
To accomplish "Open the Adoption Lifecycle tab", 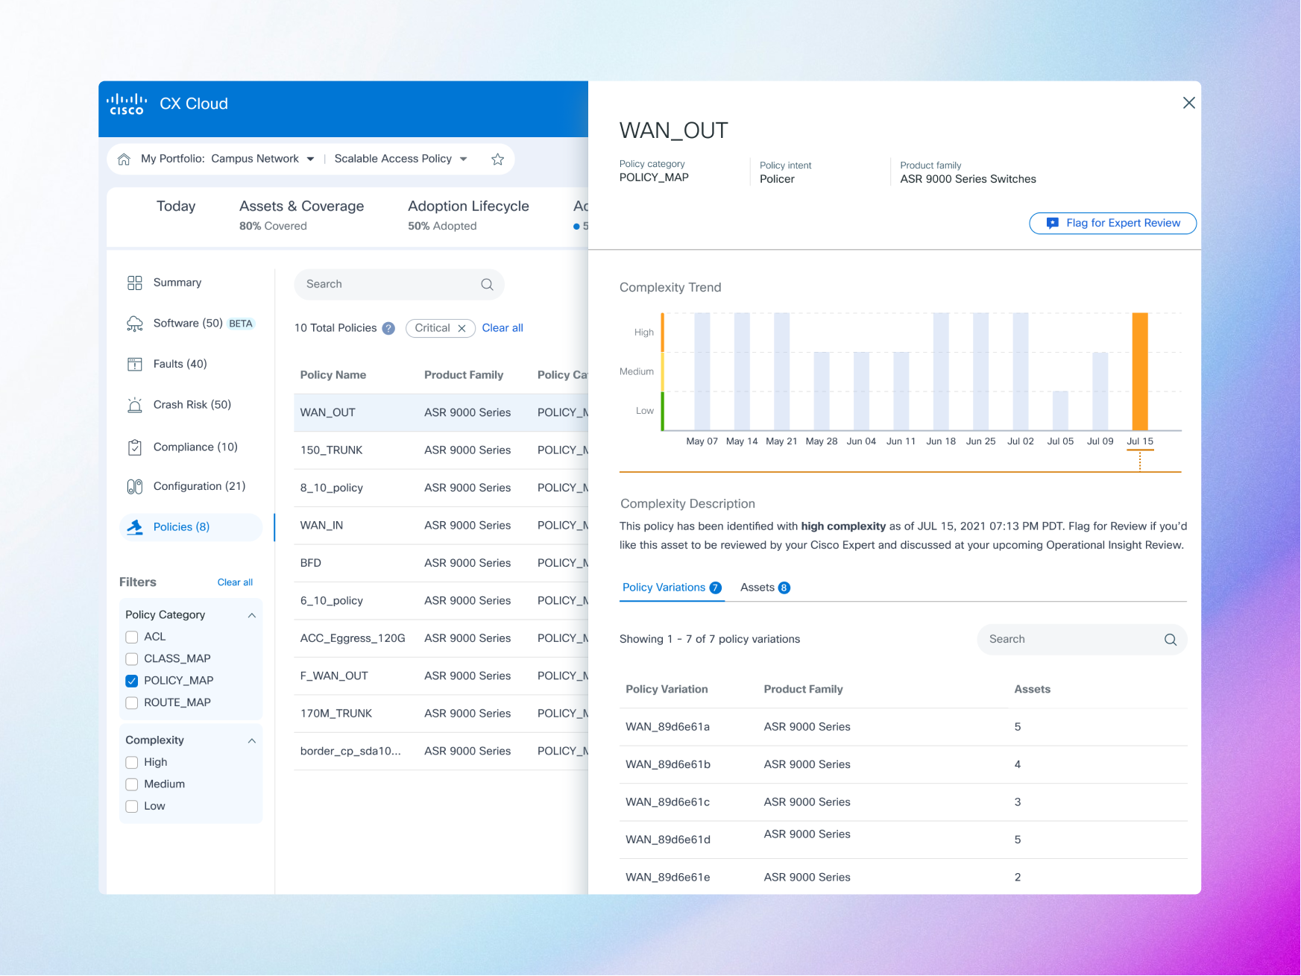I will point(468,215).
